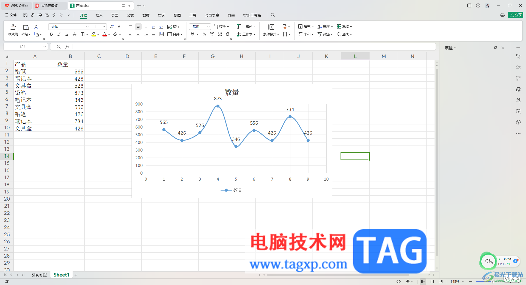
Task: Click the pin icon on Properties panel
Action: [x=495, y=48]
